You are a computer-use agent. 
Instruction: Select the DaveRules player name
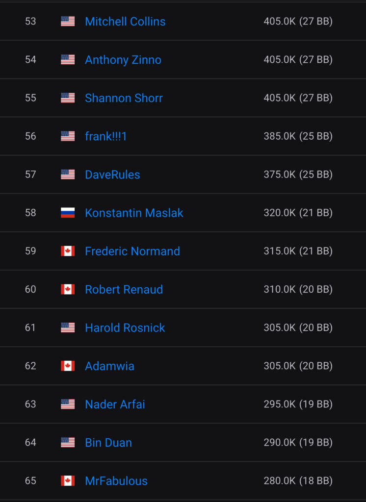pyautogui.click(x=112, y=175)
